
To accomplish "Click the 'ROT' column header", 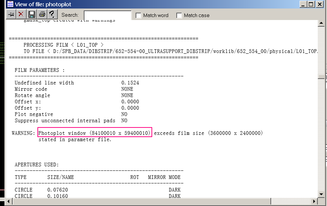I will (134, 177).
